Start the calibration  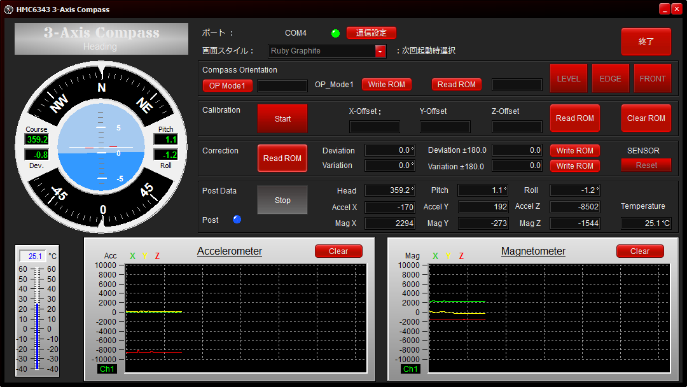(x=282, y=118)
